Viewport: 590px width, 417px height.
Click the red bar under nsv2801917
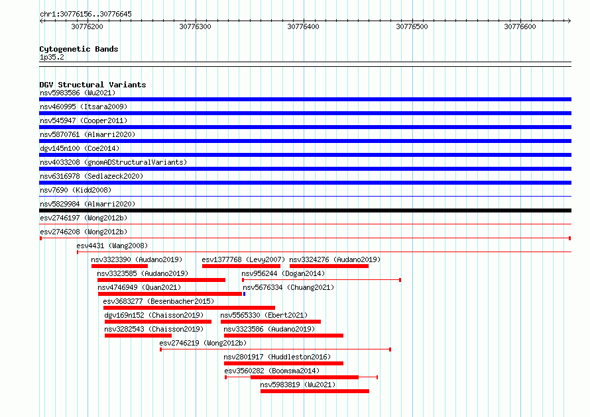point(284,363)
